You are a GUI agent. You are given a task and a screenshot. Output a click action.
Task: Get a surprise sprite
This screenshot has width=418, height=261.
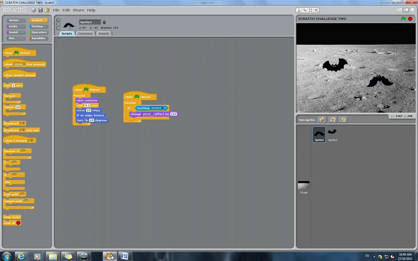pyautogui.click(x=343, y=120)
